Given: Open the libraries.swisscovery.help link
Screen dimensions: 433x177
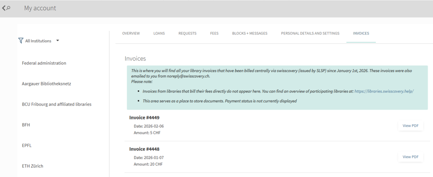Looking at the screenshot, I should [384, 91].
